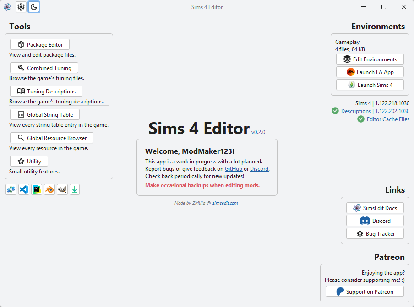Screen dimensions: 414x307
Task: Launch EA App
Action: tap(370, 72)
